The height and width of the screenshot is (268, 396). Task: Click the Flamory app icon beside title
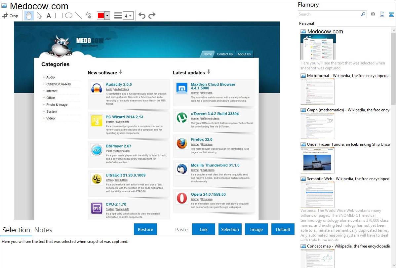4,6
